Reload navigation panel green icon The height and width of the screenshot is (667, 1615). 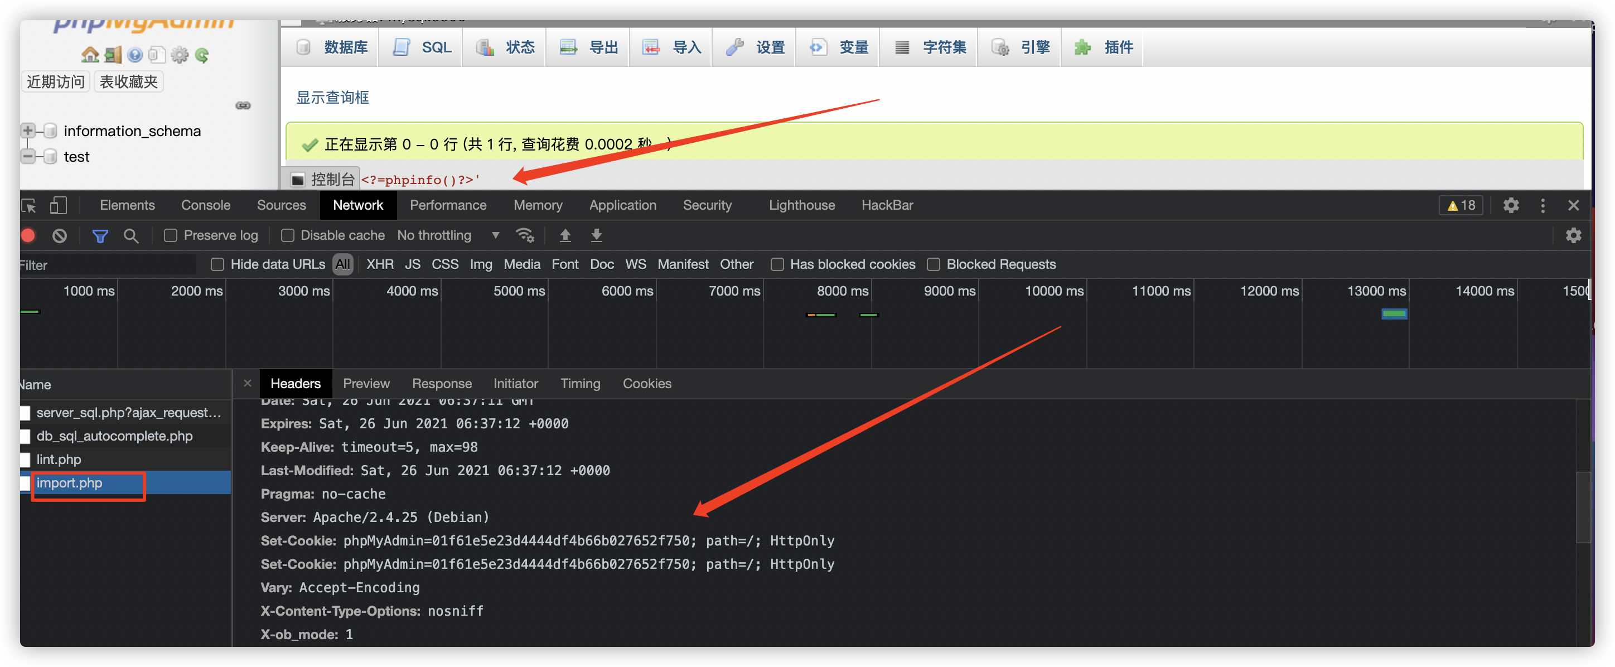202,55
